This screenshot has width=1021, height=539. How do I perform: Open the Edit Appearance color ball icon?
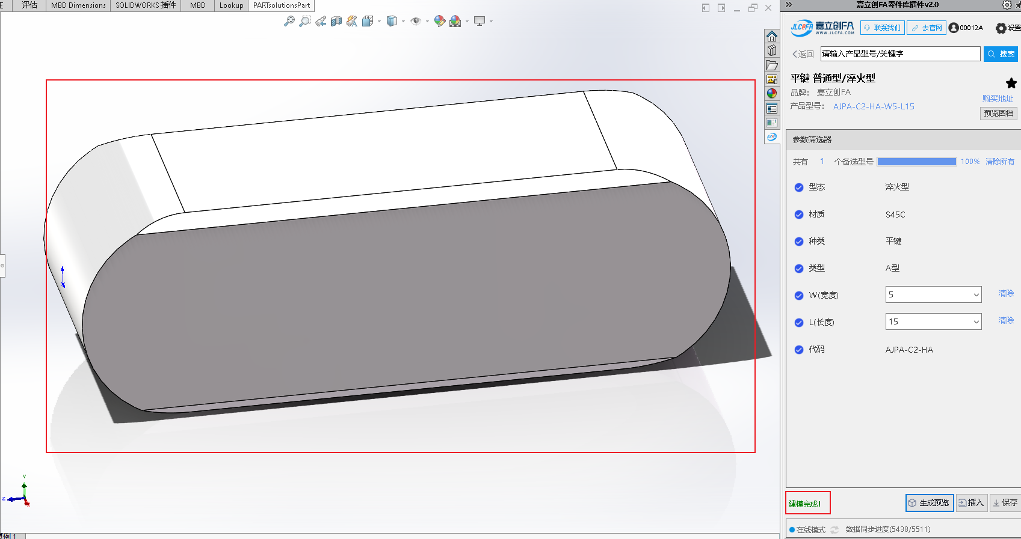tap(439, 22)
